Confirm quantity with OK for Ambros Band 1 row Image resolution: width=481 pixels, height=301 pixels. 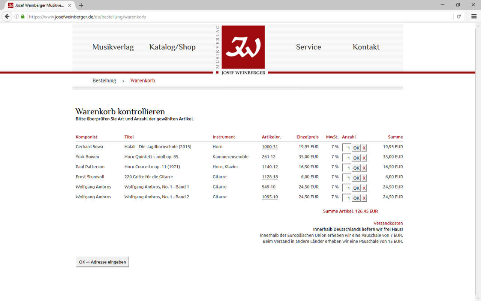(x=356, y=188)
